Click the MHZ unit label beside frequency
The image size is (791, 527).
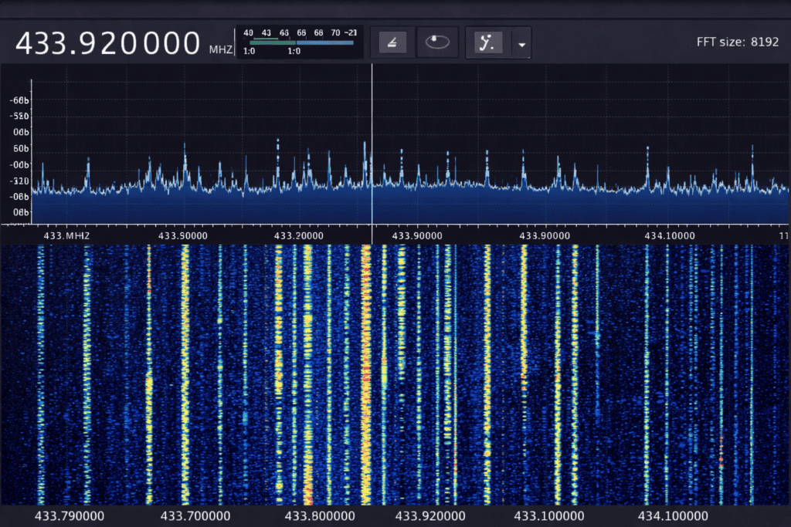(221, 49)
